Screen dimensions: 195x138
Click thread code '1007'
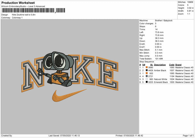(x=172, y=71)
